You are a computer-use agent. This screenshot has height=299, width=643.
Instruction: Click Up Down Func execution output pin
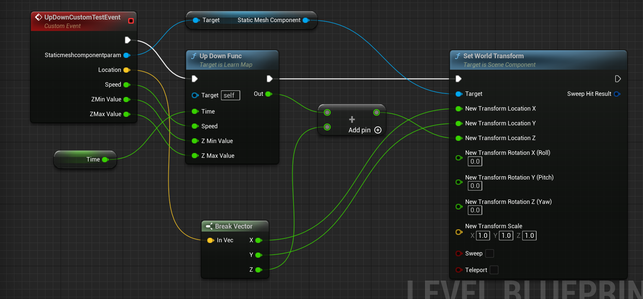[269, 79]
